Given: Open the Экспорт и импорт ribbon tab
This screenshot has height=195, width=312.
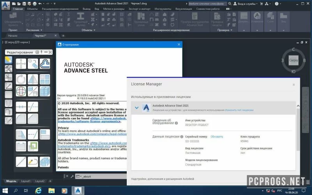Looking at the screenshot, I should pos(139,9).
